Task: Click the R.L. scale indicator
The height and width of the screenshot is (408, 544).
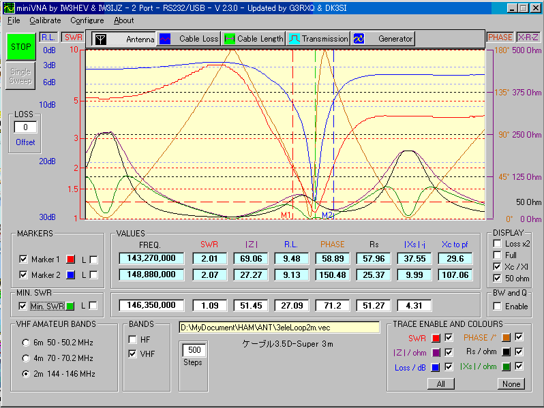Action: click(x=48, y=37)
